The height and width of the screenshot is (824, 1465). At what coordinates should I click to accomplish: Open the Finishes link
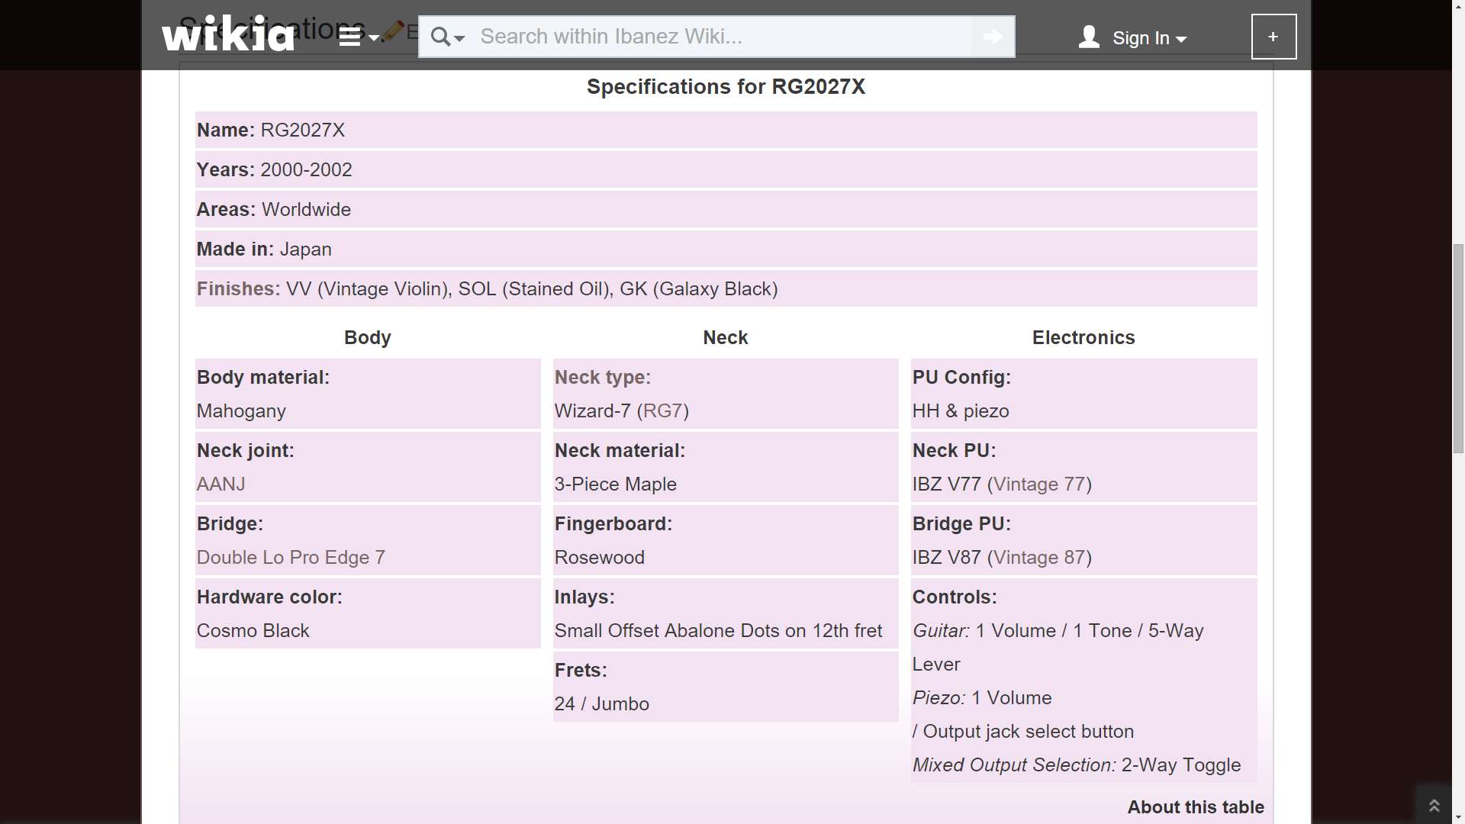click(x=236, y=289)
